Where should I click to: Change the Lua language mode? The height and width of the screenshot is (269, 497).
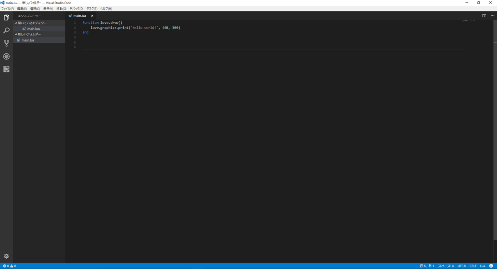pos(483,266)
